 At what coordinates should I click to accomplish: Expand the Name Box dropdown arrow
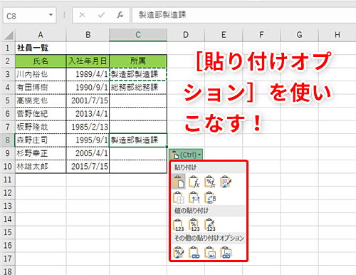pyautogui.click(x=51, y=15)
